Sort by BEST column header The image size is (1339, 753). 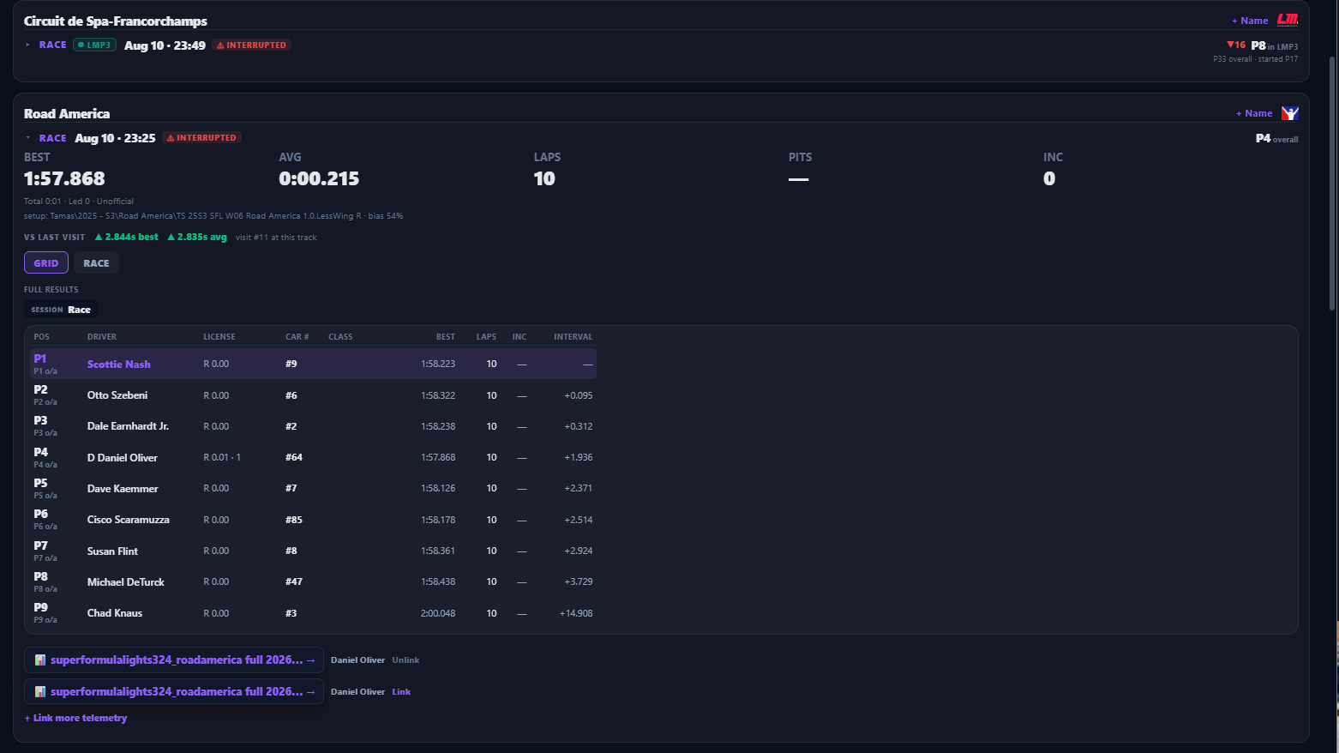coord(446,337)
